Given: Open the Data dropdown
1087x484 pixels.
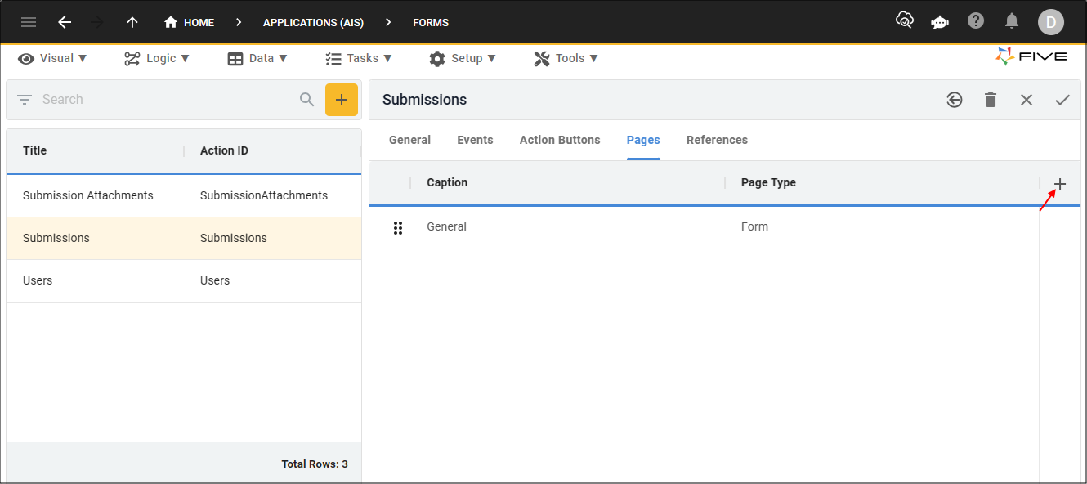Looking at the screenshot, I should [x=258, y=58].
